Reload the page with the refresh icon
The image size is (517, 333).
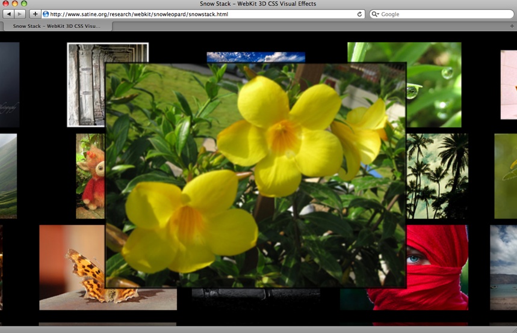pyautogui.click(x=359, y=14)
